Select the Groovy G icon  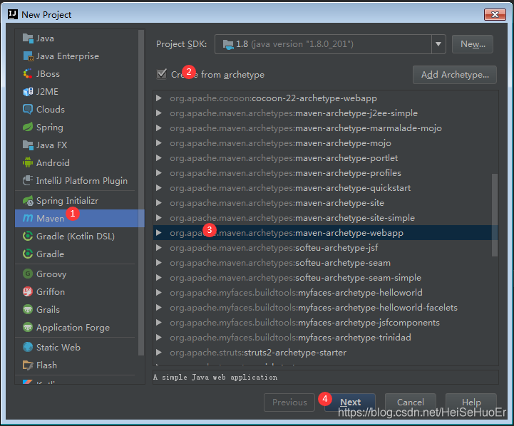pos(28,274)
